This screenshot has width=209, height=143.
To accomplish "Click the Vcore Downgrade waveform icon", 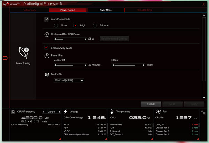I will tap(47, 19).
